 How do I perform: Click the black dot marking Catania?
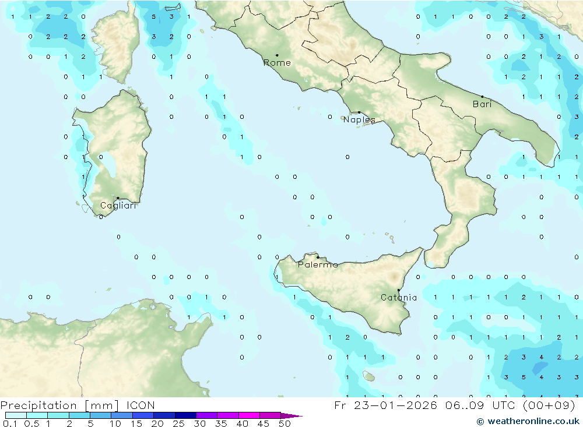tap(399, 290)
